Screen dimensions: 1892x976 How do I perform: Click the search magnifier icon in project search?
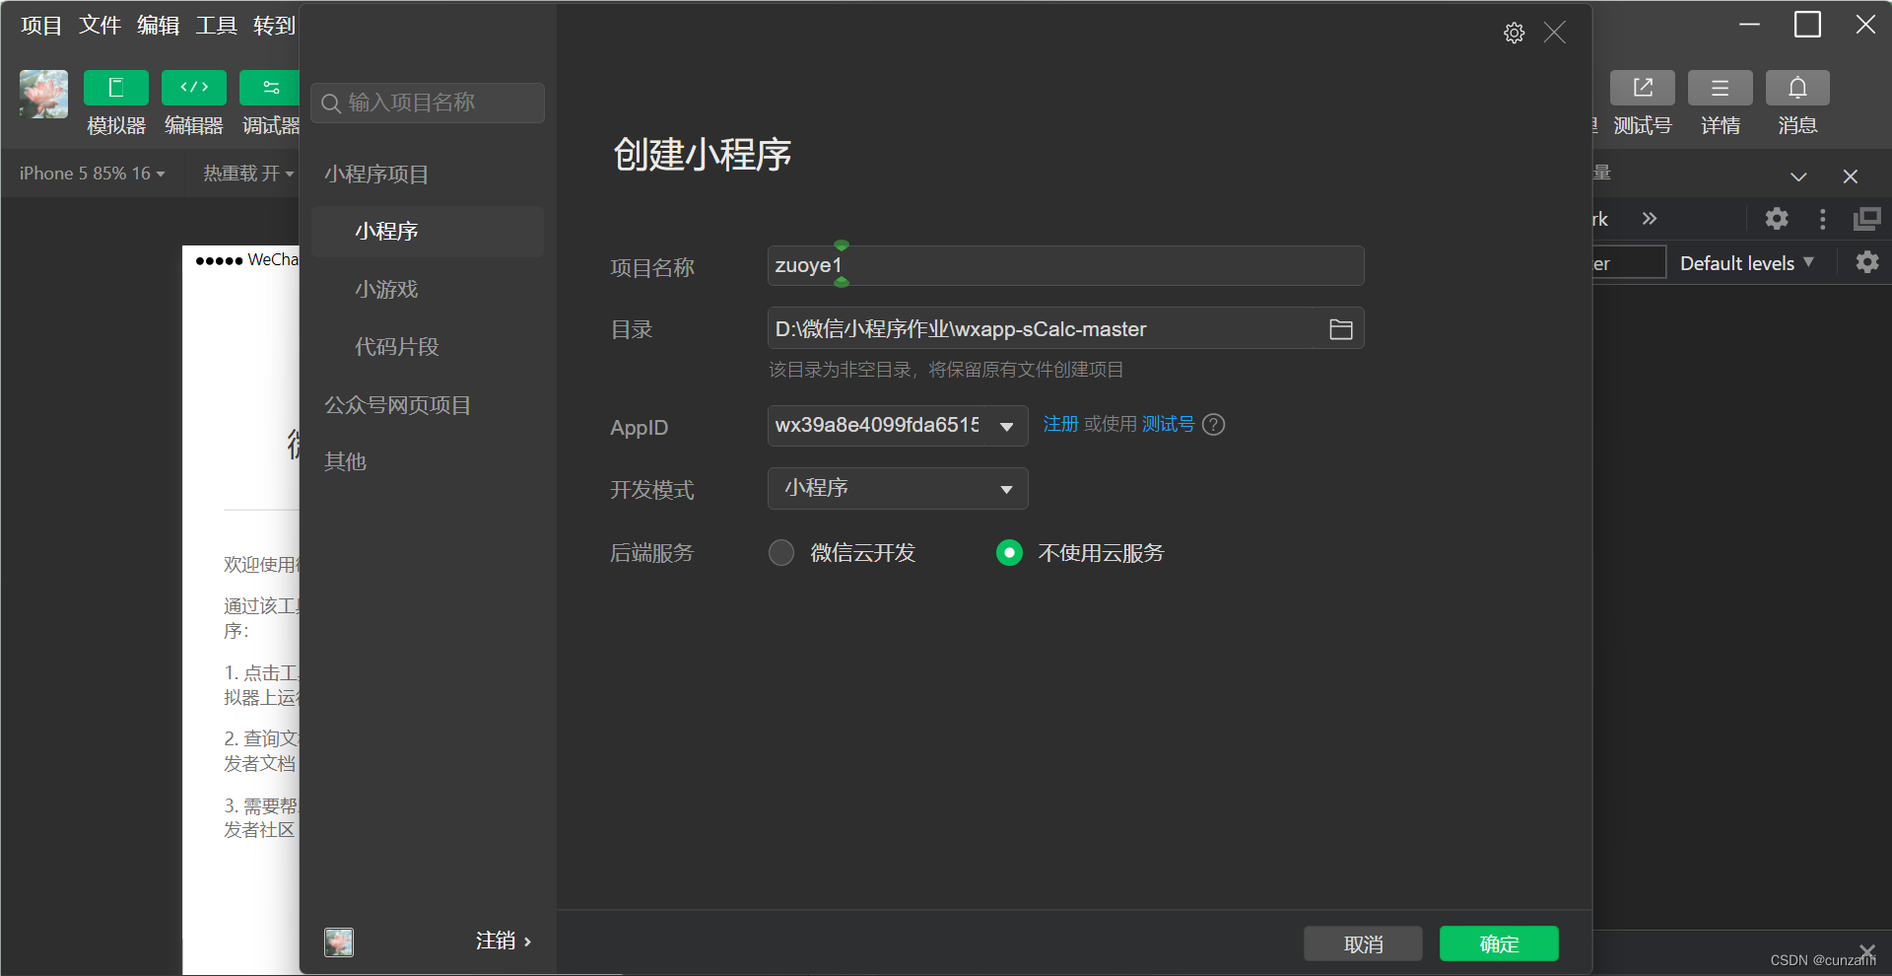coord(331,104)
